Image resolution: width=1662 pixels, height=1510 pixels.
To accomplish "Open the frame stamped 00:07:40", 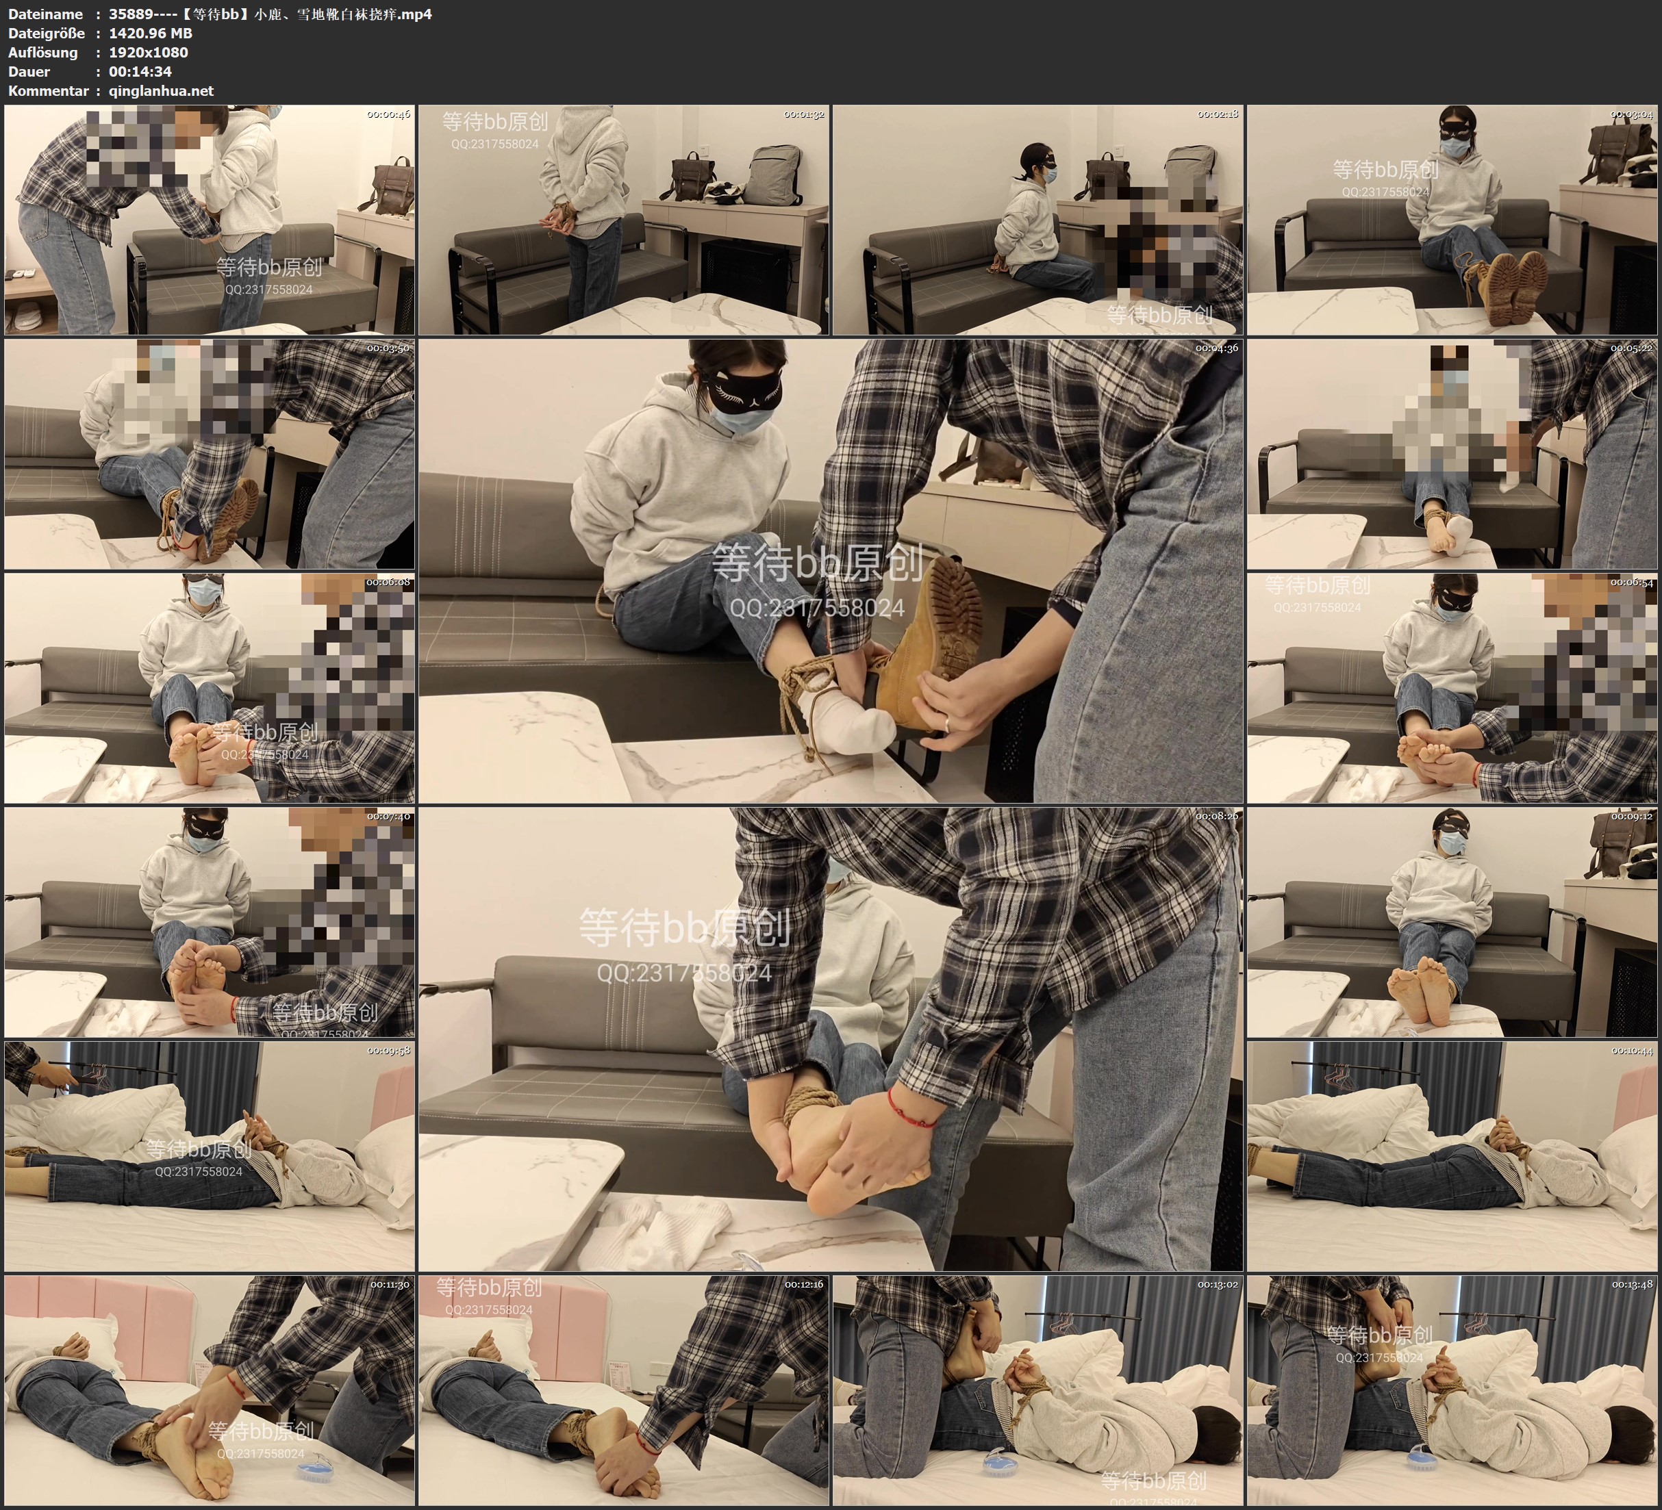I will point(210,922).
